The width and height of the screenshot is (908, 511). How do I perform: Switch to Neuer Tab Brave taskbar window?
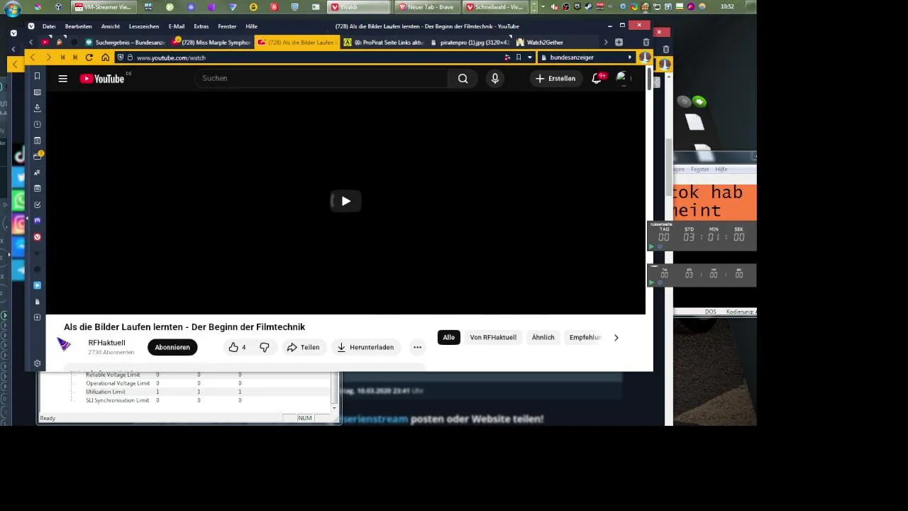tap(426, 7)
